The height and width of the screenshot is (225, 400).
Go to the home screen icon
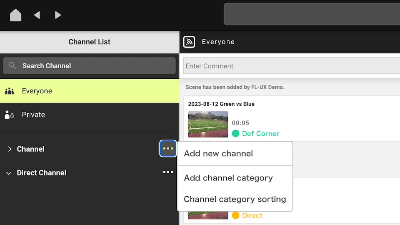tap(15, 15)
